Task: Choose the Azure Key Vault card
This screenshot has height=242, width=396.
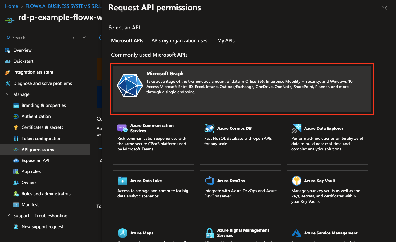Action: [x=328, y=193]
